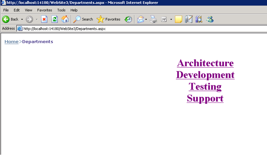Expand the Edit with Word dropdown arrow

click(171, 20)
